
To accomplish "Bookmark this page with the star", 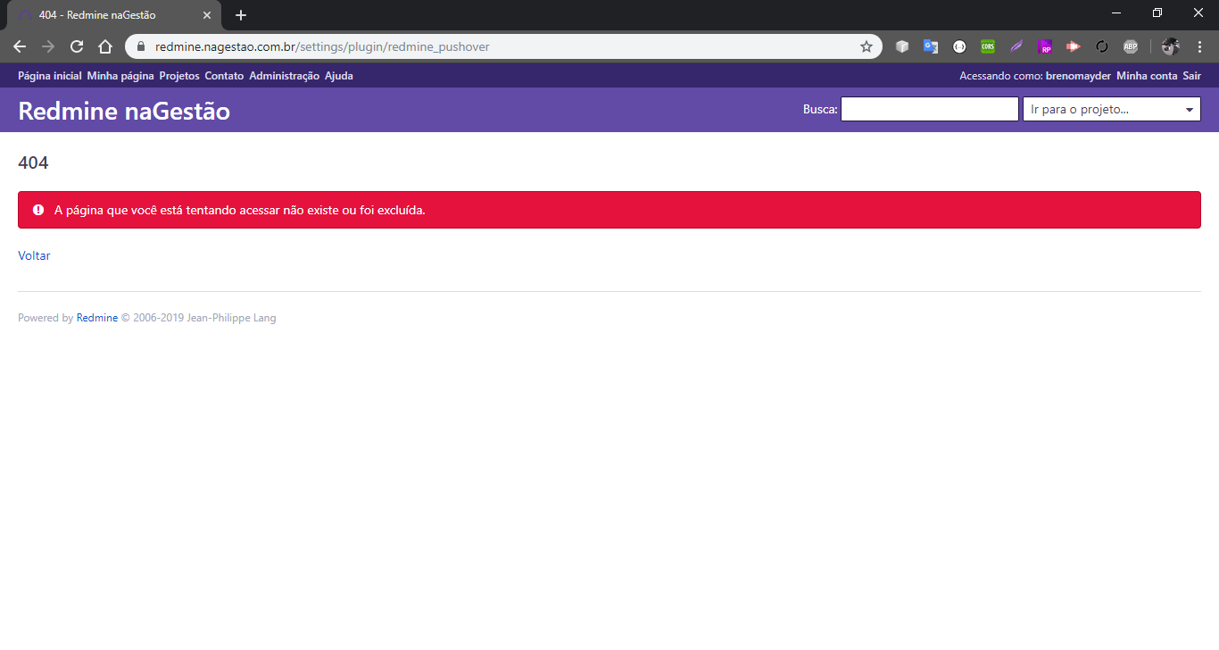I will (867, 46).
